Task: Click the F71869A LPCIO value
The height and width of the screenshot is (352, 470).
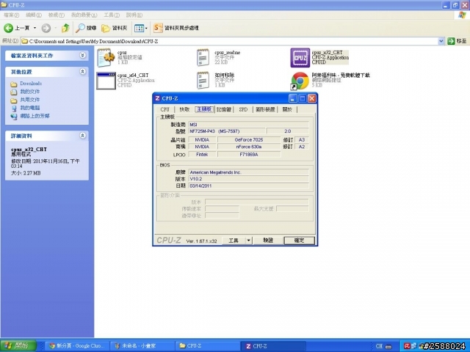Action: point(249,155)
